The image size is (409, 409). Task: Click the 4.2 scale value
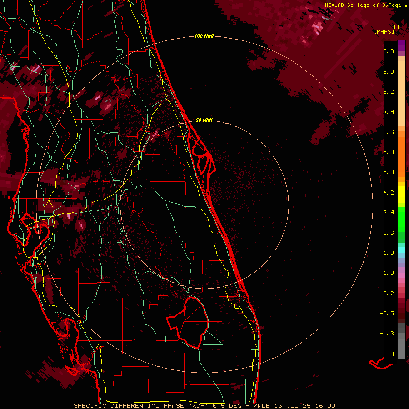click(x=389, y=193)
